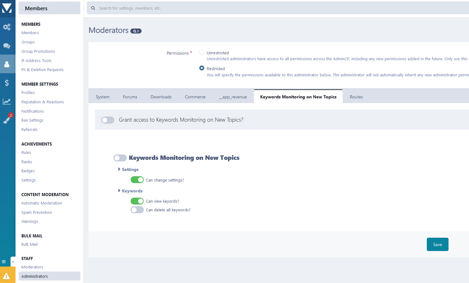Switch to the Commerce tab
Image resolution: width=469 pixels, height=283 pixels.
click(x=195, y=97)
